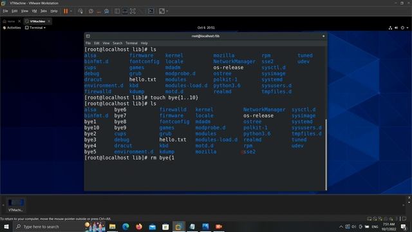Open Firefox from the taskbar
Image resolution: width=412 pixels, height=232 pixels.
139,227
